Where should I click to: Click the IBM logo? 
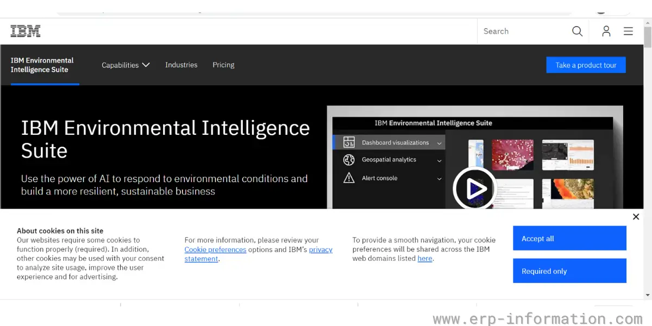pyautogui.click(x=26, y=31)
